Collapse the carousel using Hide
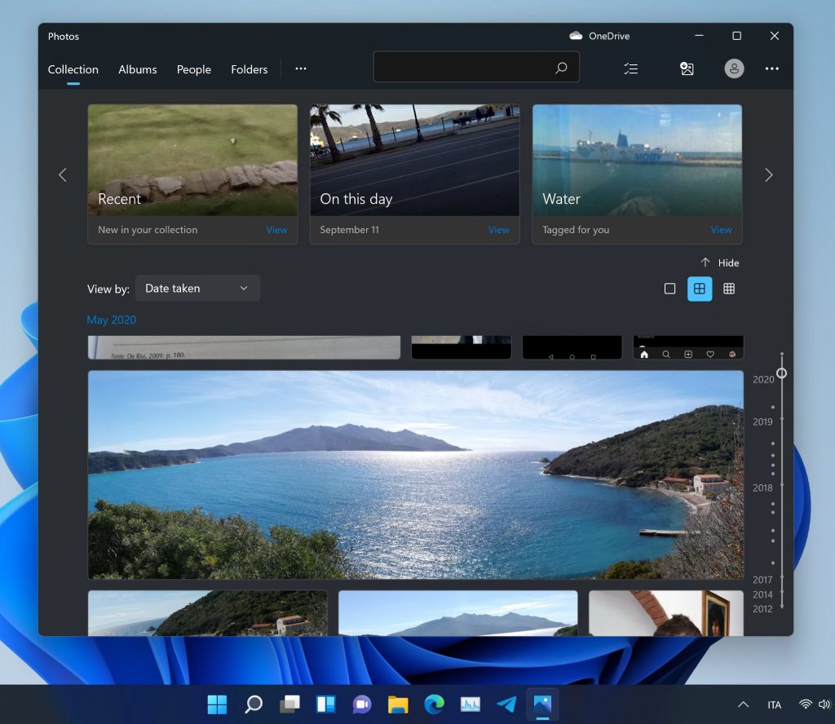 (720, 263)
